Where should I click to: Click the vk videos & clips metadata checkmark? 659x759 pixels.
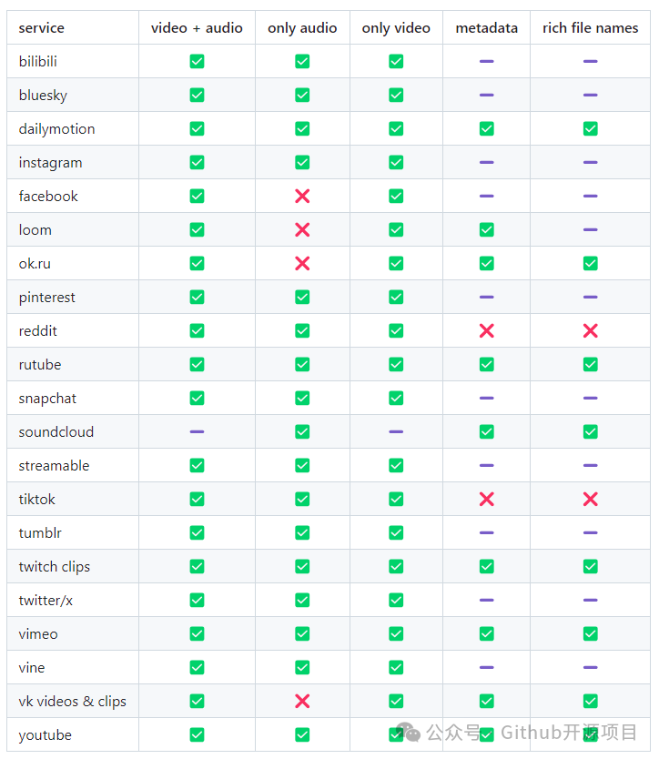(487, 701)
